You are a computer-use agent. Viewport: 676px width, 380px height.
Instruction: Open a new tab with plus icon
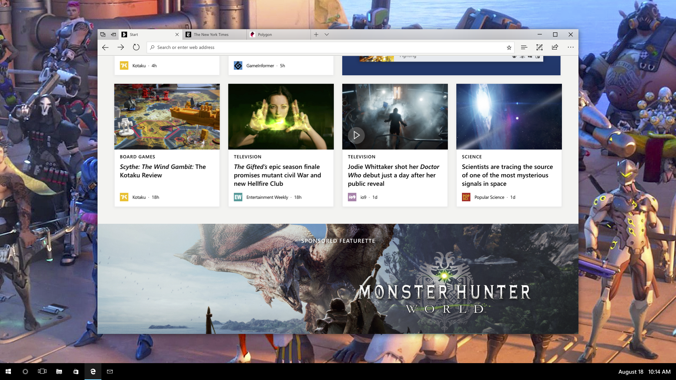316,34
